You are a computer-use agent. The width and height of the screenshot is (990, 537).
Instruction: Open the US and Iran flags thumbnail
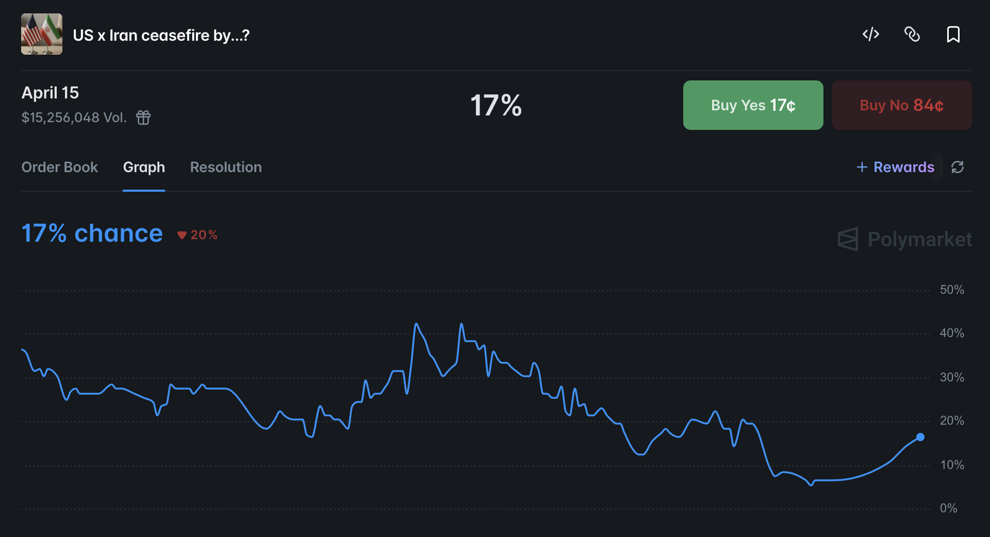point(42,34)
